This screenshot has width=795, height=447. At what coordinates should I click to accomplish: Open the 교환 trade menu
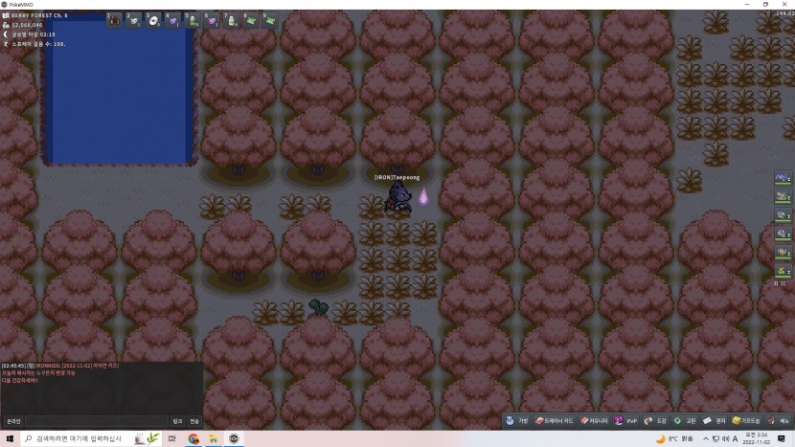tap(685, 420)
